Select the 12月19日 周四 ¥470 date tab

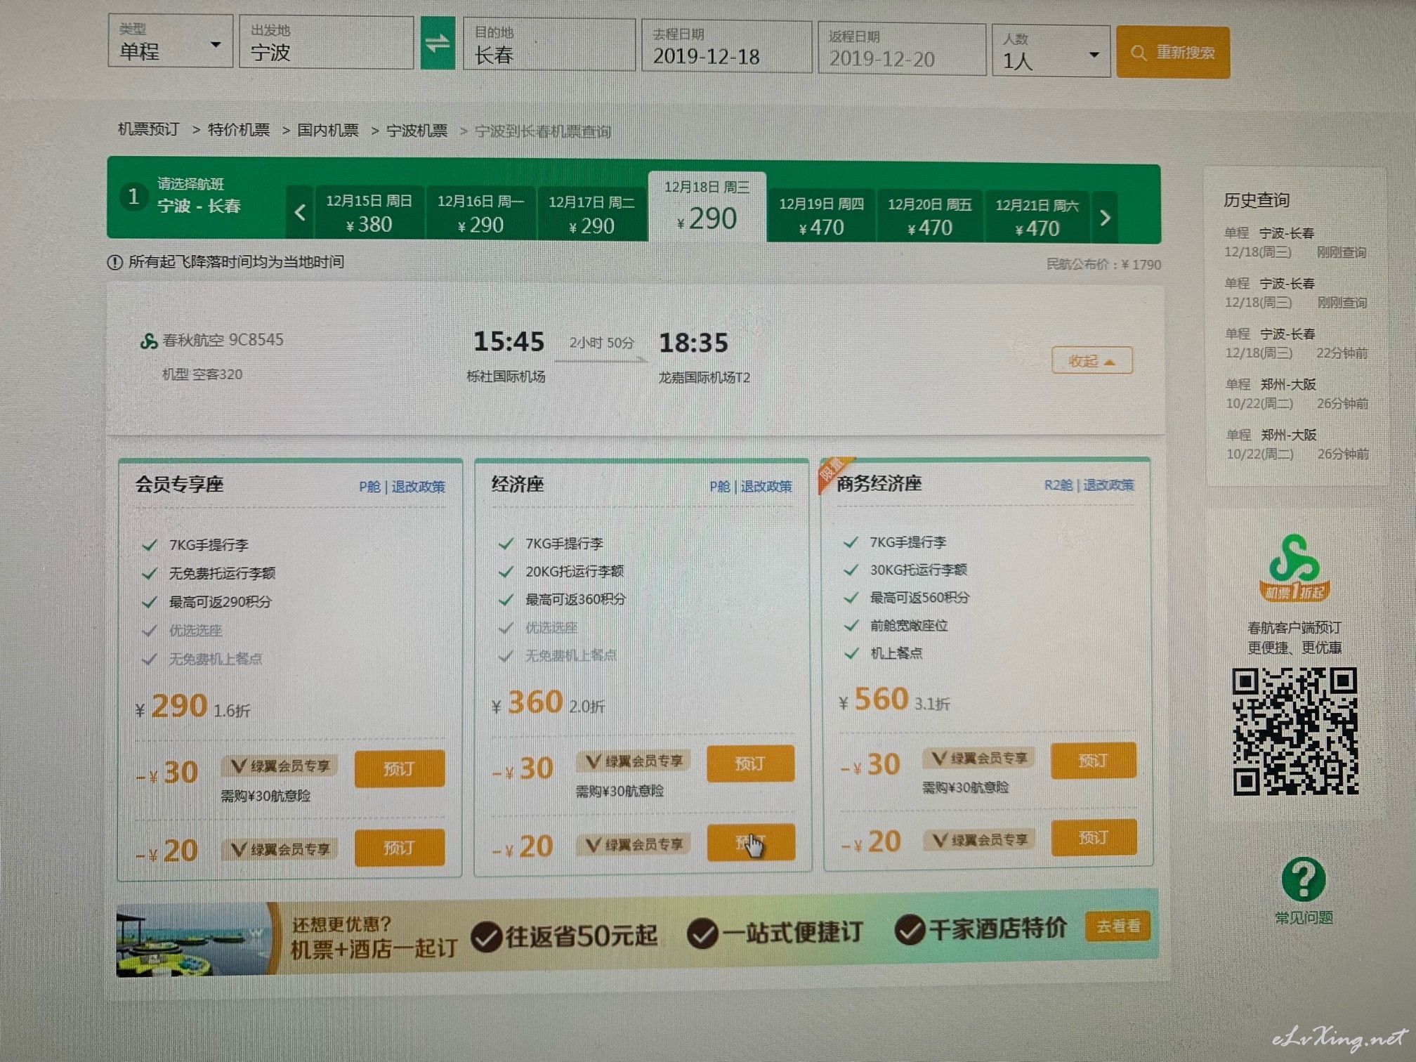821,216
